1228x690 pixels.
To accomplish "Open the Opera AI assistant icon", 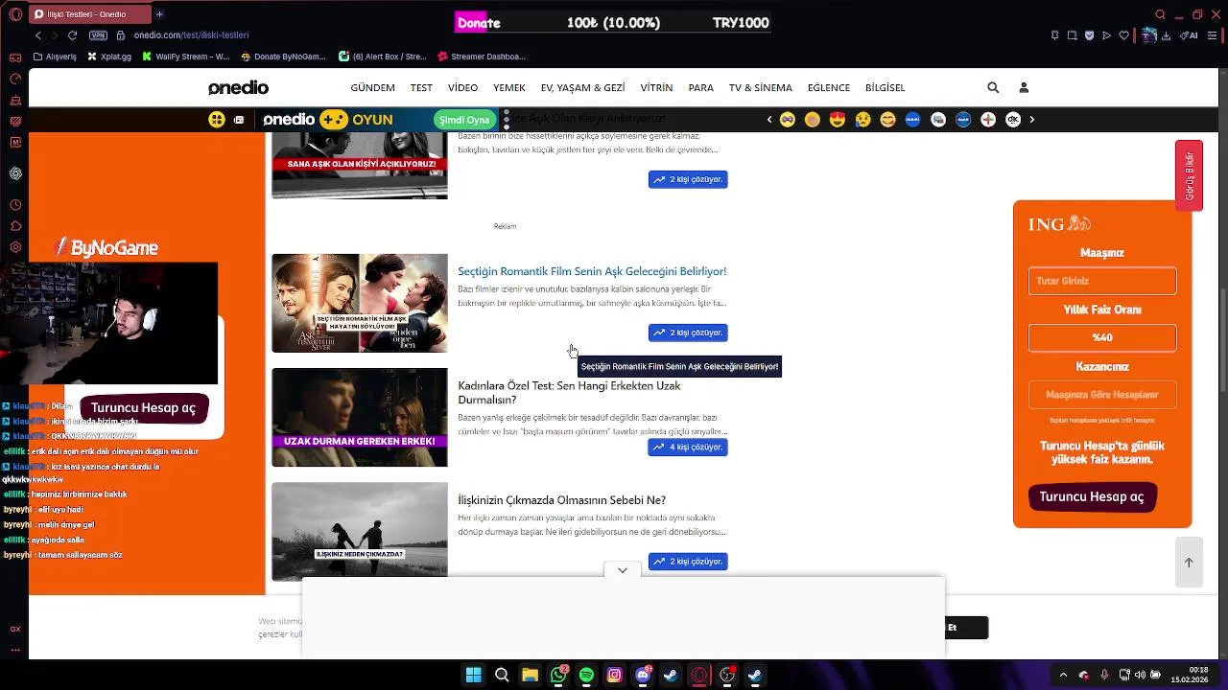I will 1191,35.
